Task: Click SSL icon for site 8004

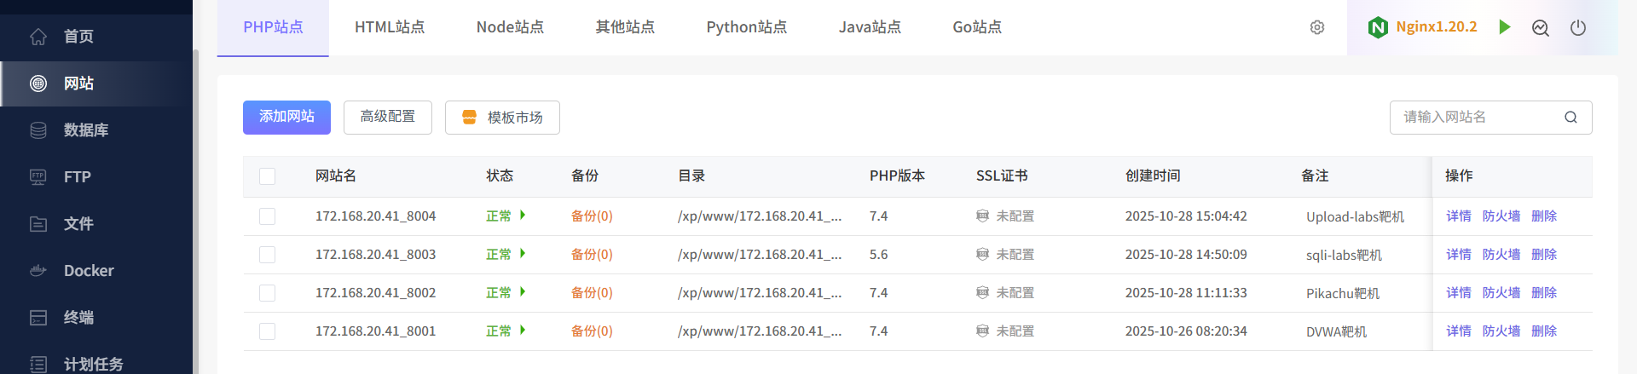Action: coord(982,216)
